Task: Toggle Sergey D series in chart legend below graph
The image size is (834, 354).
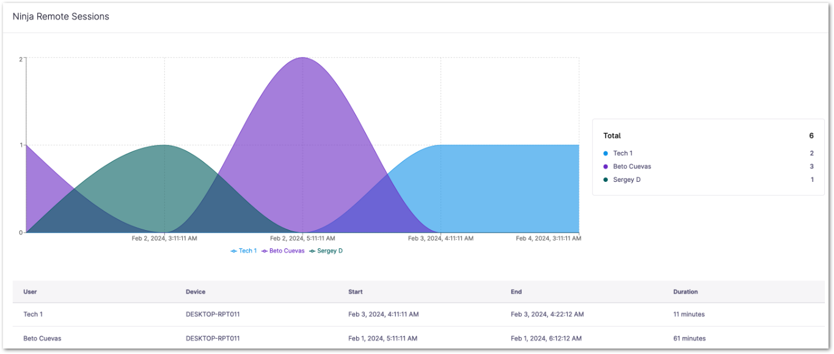Action: pyautogui.click(x=326, y=251)
